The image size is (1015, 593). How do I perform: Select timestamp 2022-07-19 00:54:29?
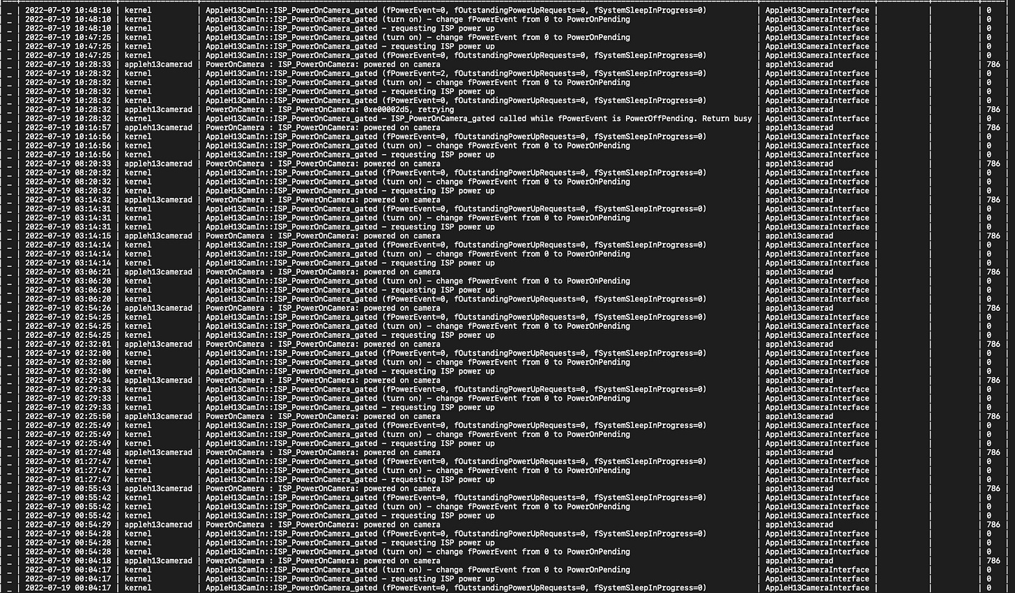click(x=68, y=525)
